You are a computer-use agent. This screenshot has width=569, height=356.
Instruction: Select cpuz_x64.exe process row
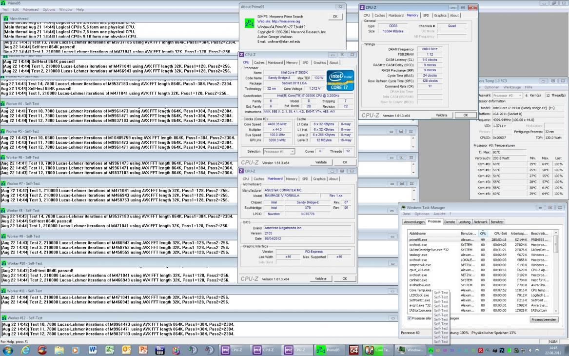[x=480, y=270]
